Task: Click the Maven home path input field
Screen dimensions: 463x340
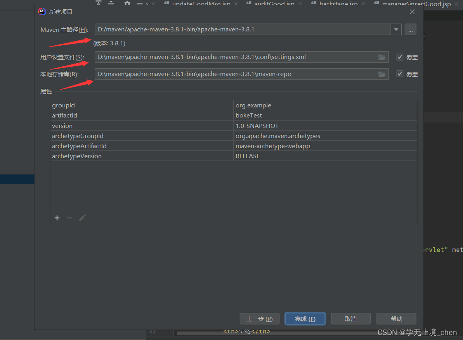Action: [x=243, y=29]
